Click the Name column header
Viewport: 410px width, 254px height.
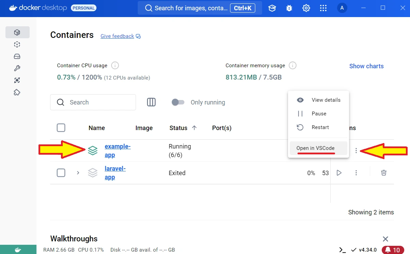[x=97, y=128]
